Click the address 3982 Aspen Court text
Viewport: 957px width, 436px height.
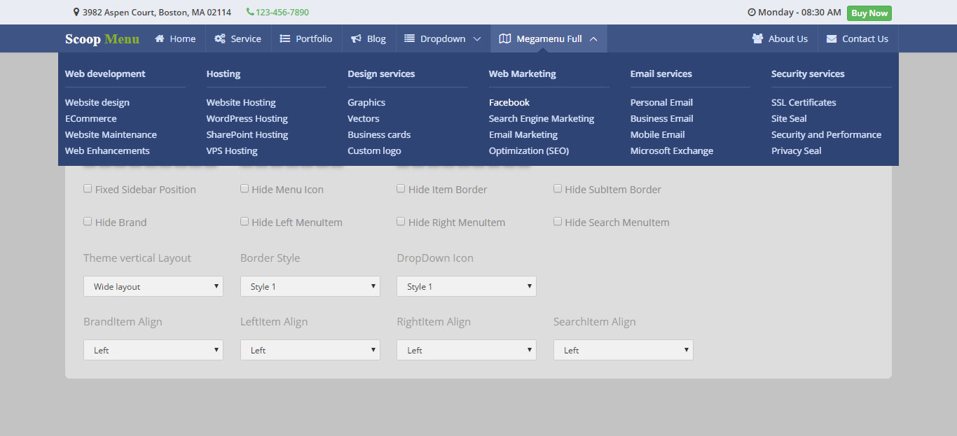[x=157, y=12]
